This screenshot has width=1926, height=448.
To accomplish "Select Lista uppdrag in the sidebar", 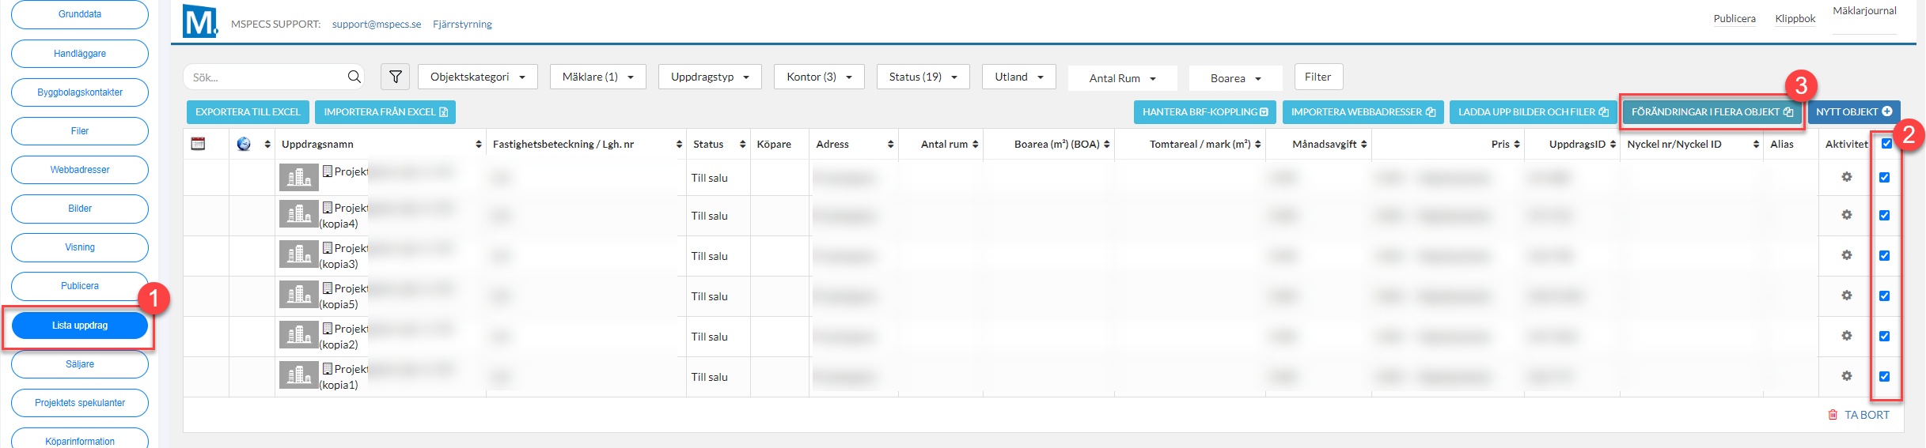I will [x=80, y=326].
